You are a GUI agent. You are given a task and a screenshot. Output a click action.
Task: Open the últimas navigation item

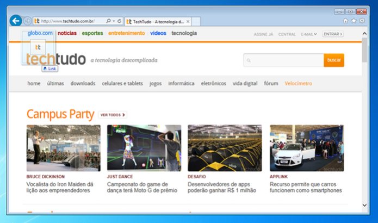pos(55,83)
